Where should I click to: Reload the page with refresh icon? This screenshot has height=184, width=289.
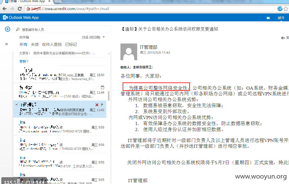[20, 9]
